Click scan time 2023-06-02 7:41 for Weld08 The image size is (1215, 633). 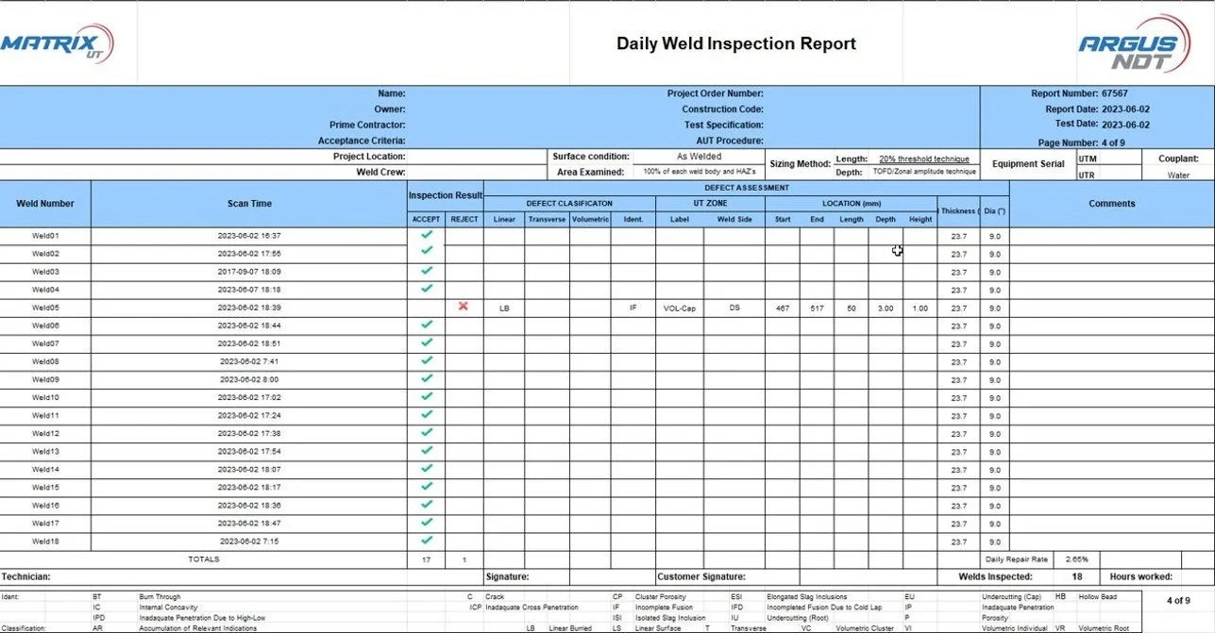click(x=249, y=361)
